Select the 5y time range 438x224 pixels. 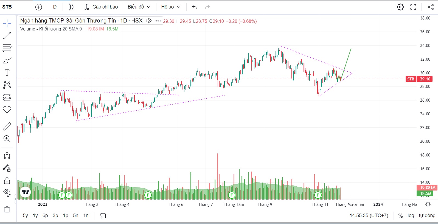(x=25, y=215)
